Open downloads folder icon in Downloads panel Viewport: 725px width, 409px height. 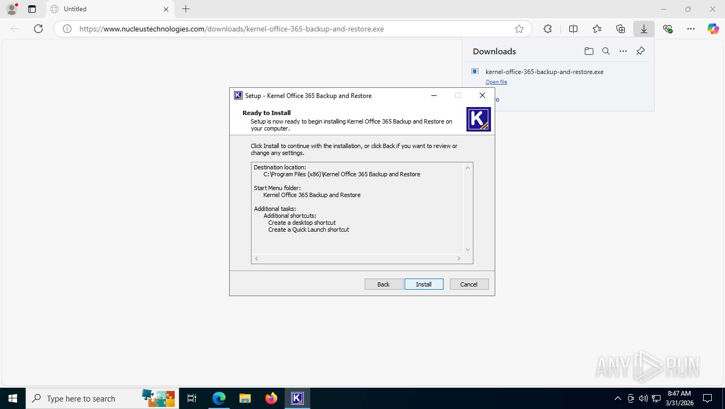tap(589, 51)
